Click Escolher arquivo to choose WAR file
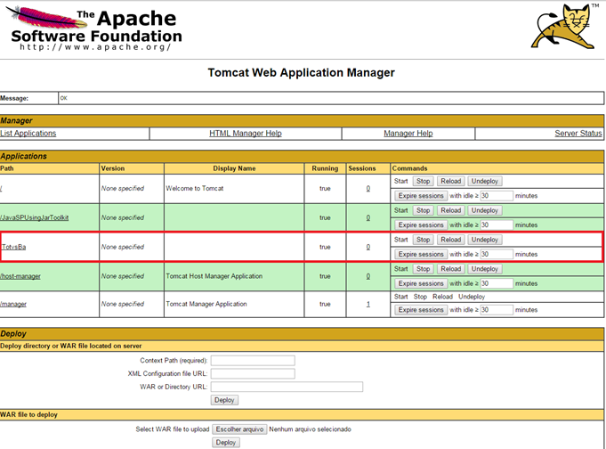 [239, 429]
